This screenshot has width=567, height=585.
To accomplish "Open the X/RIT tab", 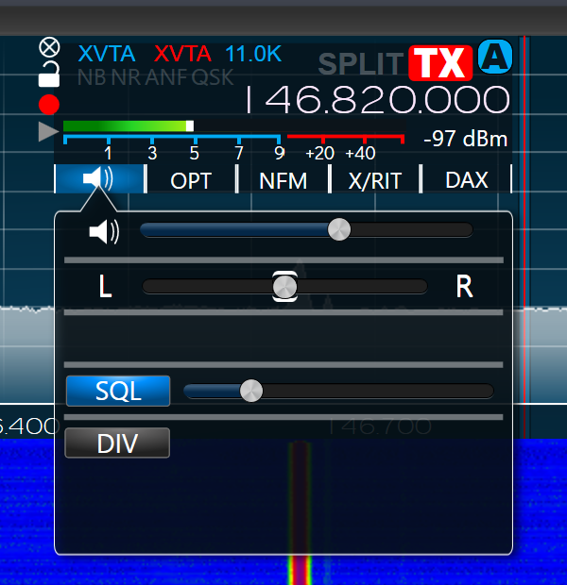I will tap(375, 180).
